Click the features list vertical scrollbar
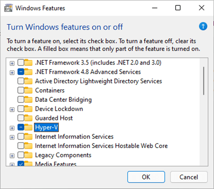 [x=204, y=81]
